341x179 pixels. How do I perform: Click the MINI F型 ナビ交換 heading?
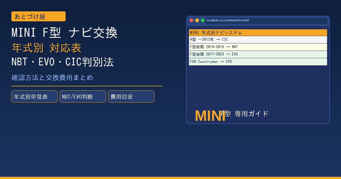[65, 33]
